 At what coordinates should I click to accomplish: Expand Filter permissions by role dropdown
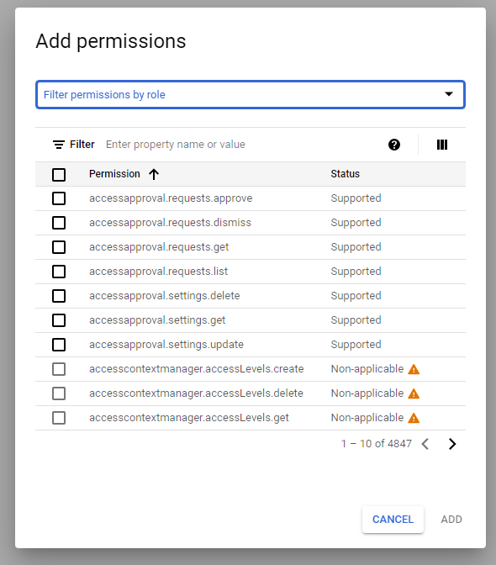(251, 94)
